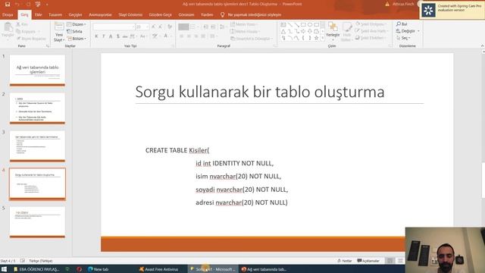Screen dimensions: 485x273
Task: Open the Seç select dropdown
Action: tap(403, 38)
